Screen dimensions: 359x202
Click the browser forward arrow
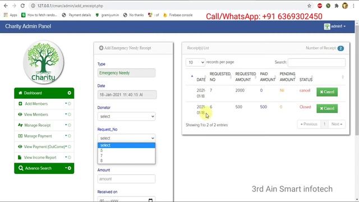[x=14, y=6]
